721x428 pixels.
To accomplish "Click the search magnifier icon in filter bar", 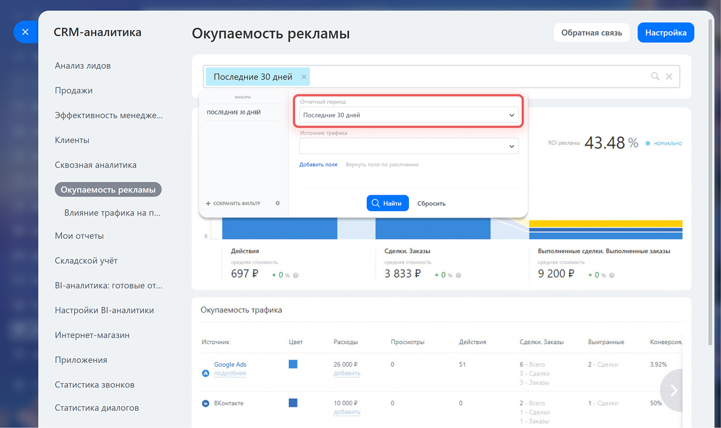I will coord(655,76).
